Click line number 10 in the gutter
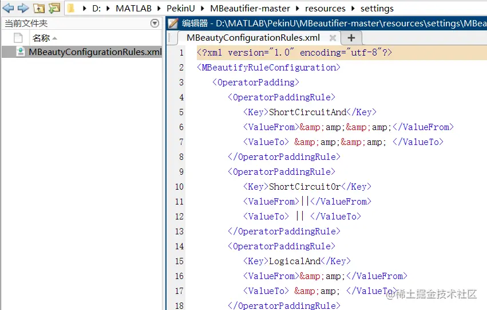 click(x=179, y=187)
